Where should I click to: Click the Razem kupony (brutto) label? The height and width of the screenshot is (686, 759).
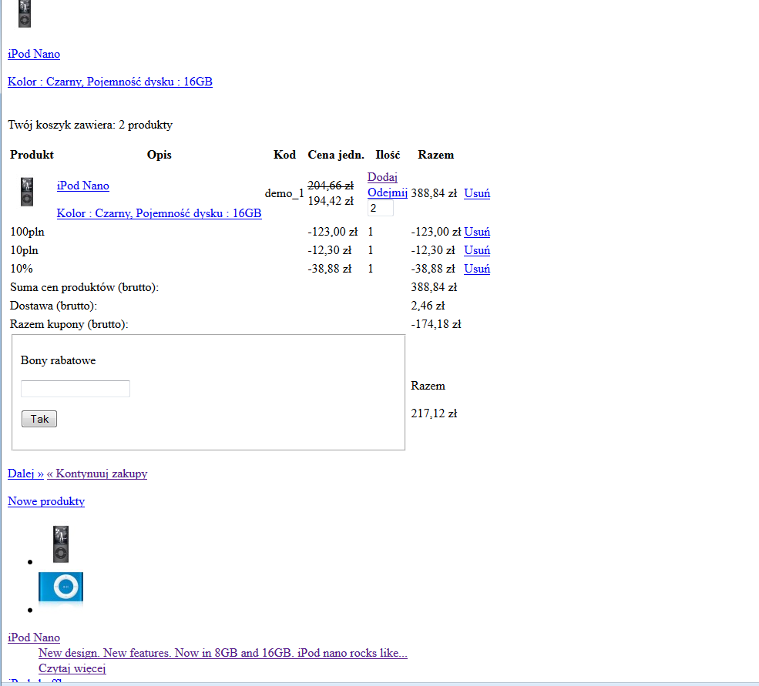(x=69, y=324)
